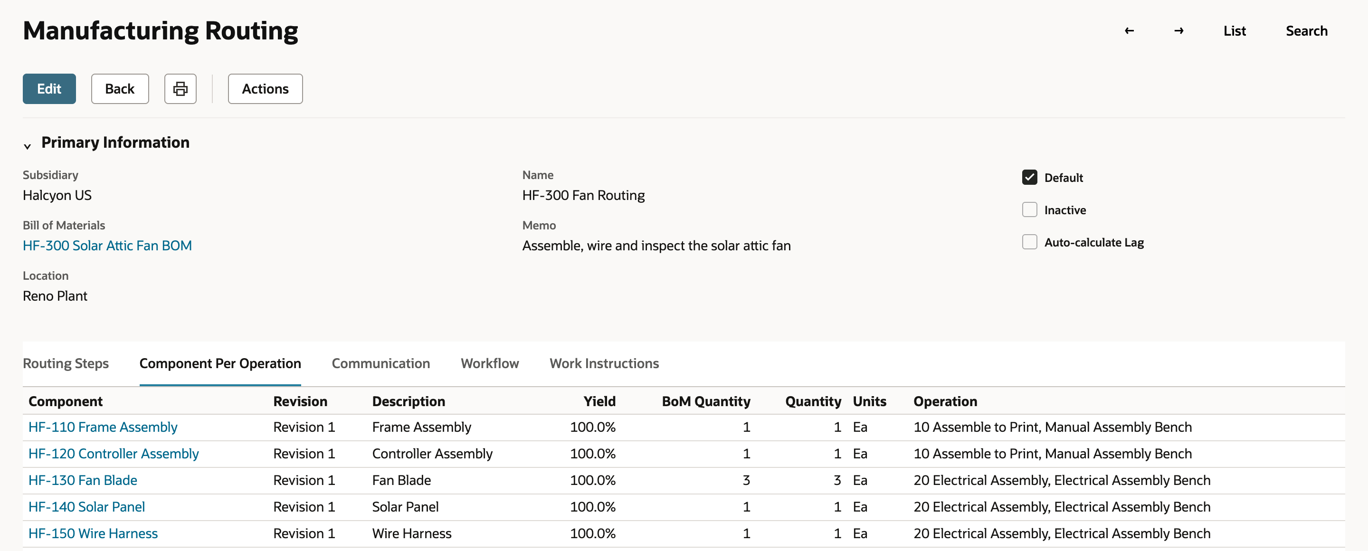Screen dimensions: 1368x551
Task: Go to previous record with left arrow
Action: (x=1129, y=31)
